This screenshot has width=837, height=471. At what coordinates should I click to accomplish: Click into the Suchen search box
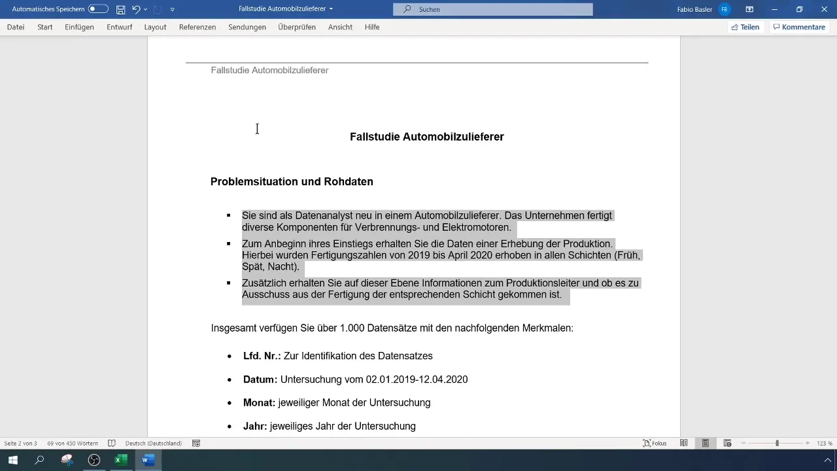coord(493,9)
